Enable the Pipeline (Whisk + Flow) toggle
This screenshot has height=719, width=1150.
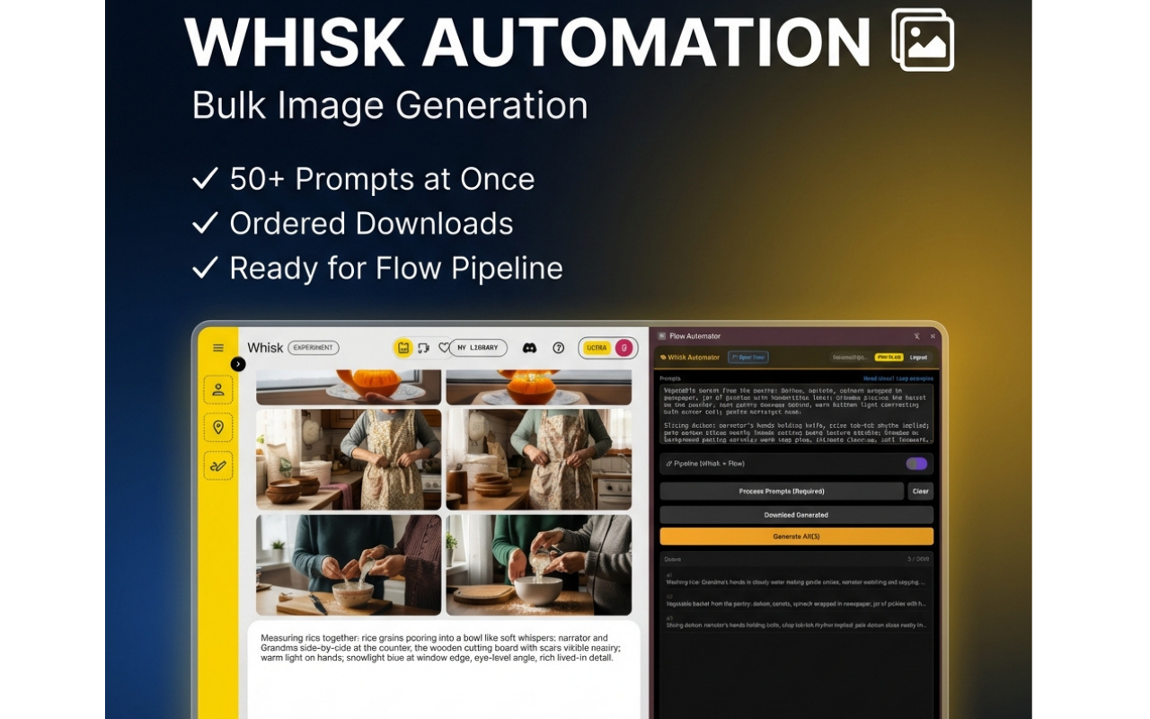pyautogui.click(x=917, y=463)
